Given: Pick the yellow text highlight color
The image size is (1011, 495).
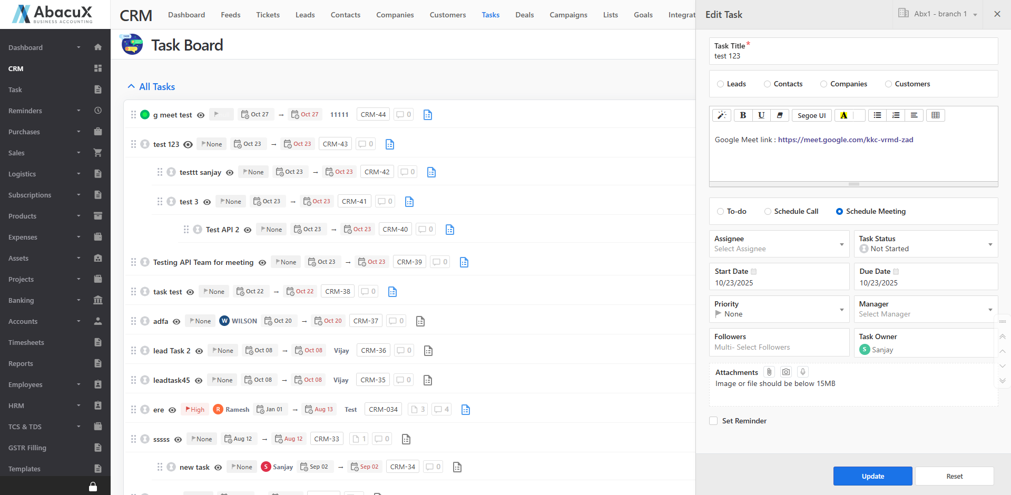Looking at the screenshot, I should click(843, 115).
